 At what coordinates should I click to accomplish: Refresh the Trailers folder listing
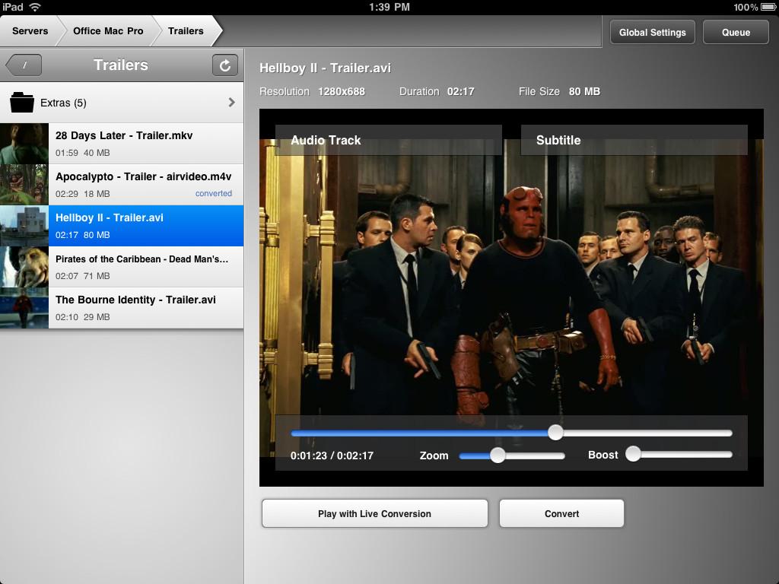[224, 65]
